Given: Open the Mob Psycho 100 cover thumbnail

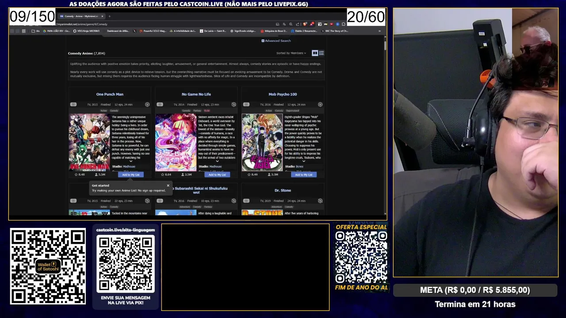Looking at the screenshot, I should tap(262, 142).
